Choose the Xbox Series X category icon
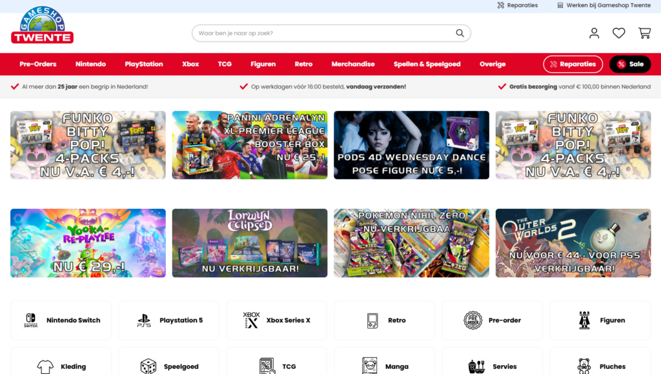 click(x=251, y=320)
